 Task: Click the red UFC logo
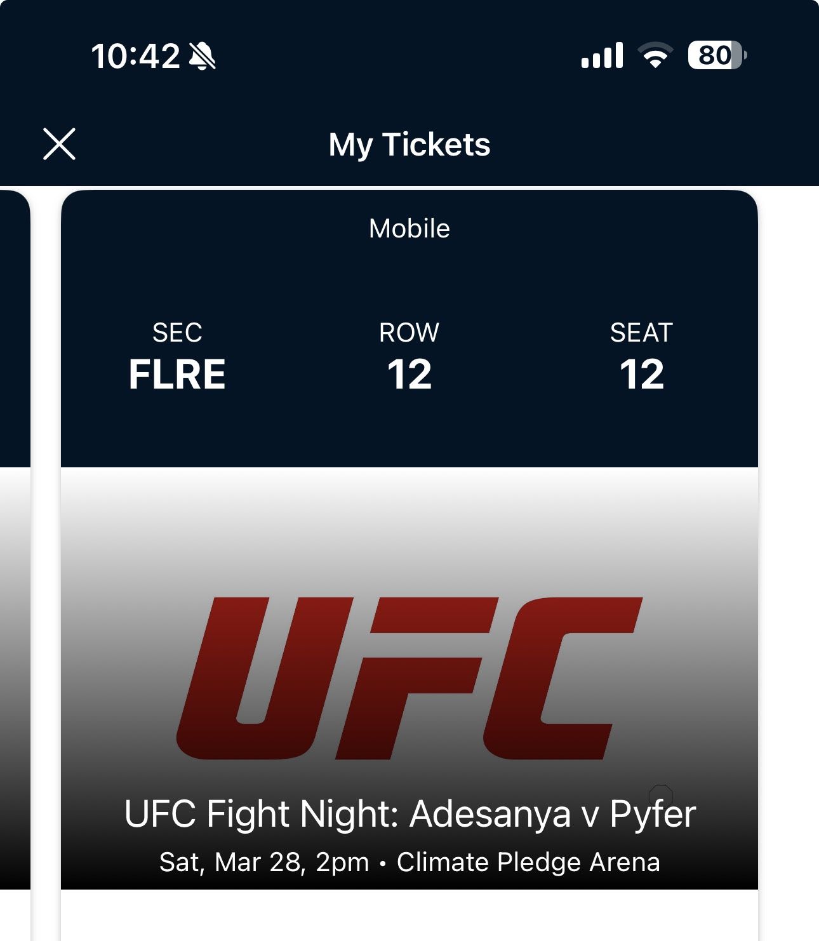409,677
